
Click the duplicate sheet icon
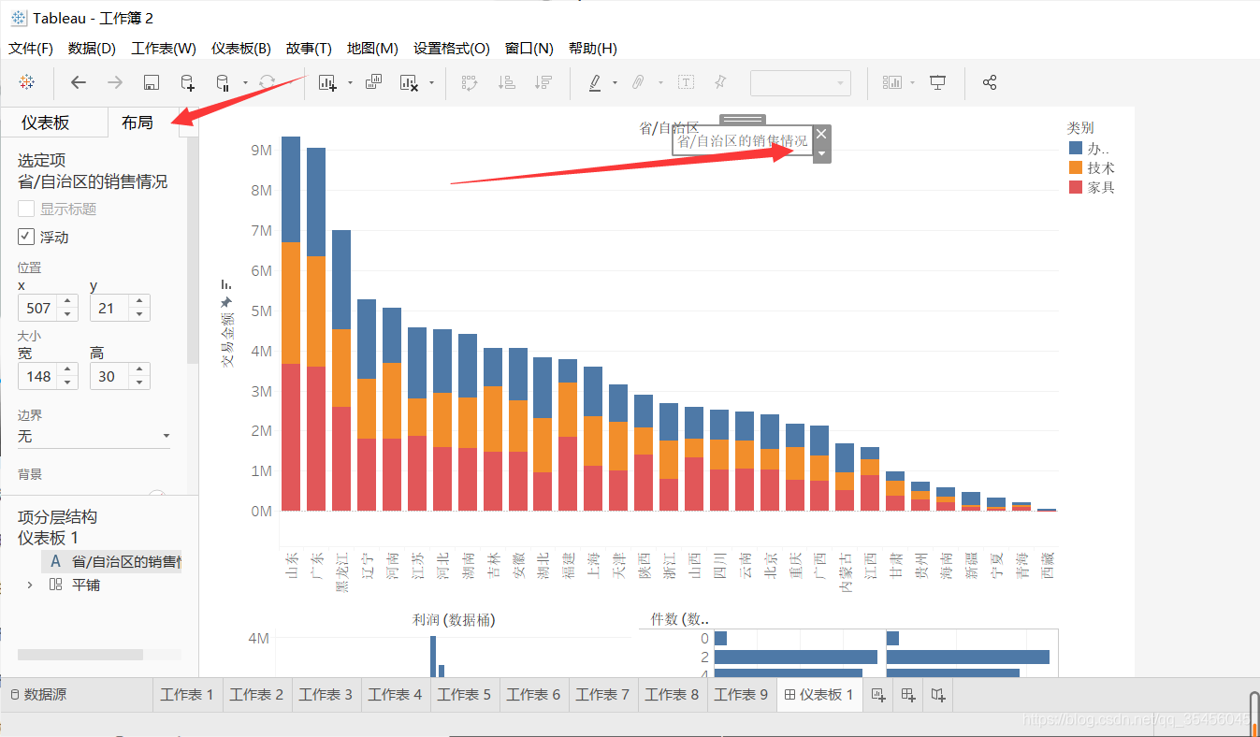(373, 82)
